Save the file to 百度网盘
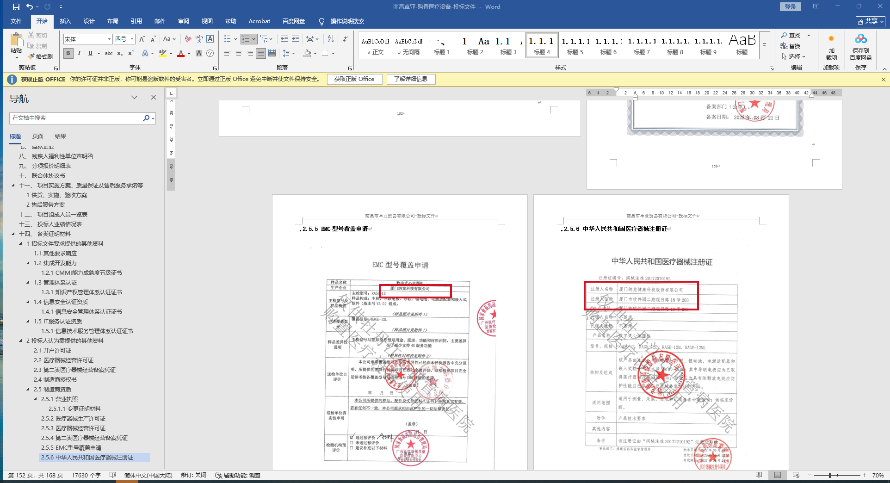Viewport: 890px width, 483px height. (860, 47)
